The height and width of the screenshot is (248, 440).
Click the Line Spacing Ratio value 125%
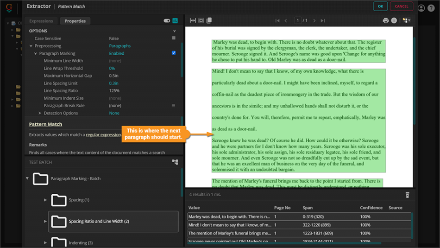114,90
